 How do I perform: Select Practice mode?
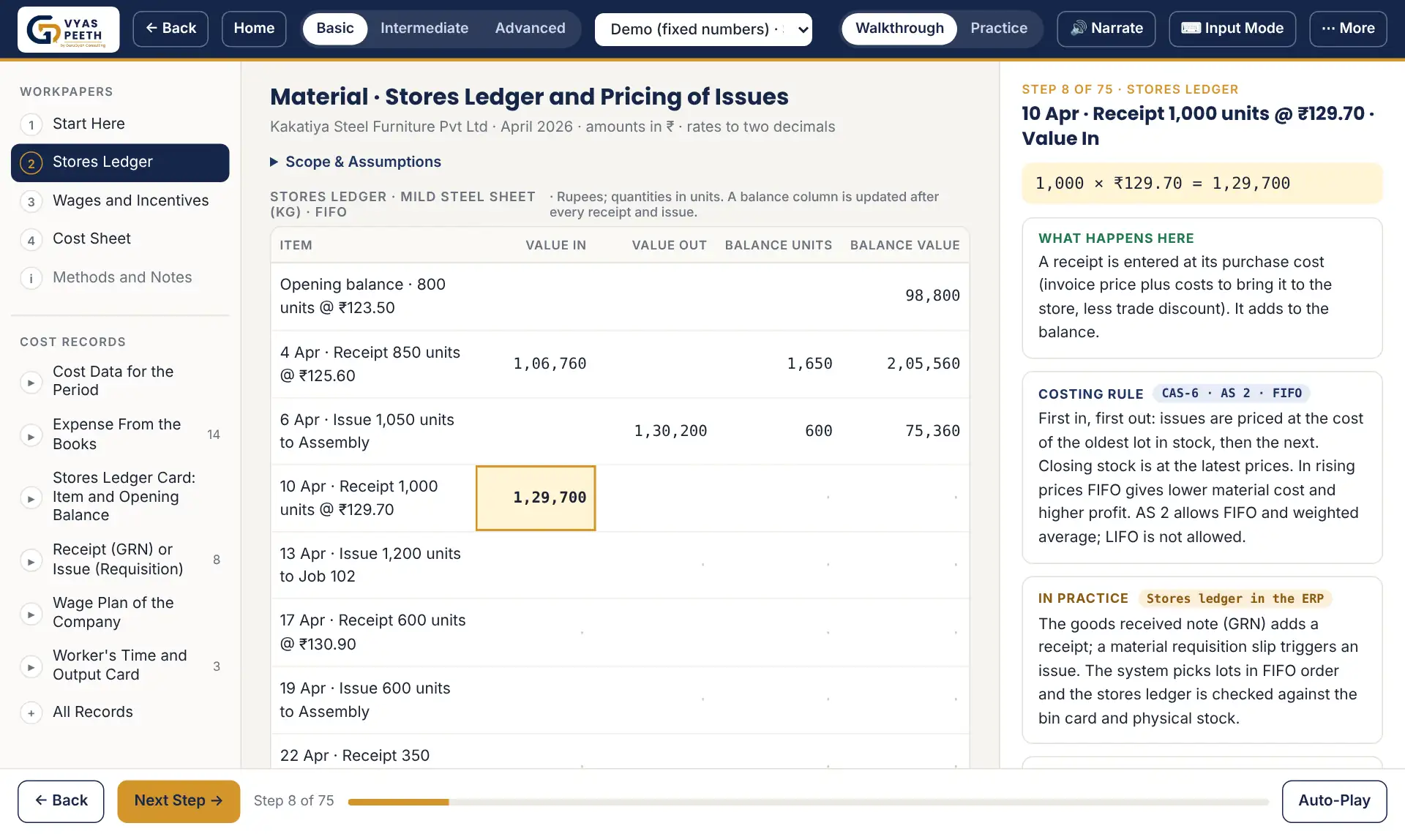click(x=999, y=29)
